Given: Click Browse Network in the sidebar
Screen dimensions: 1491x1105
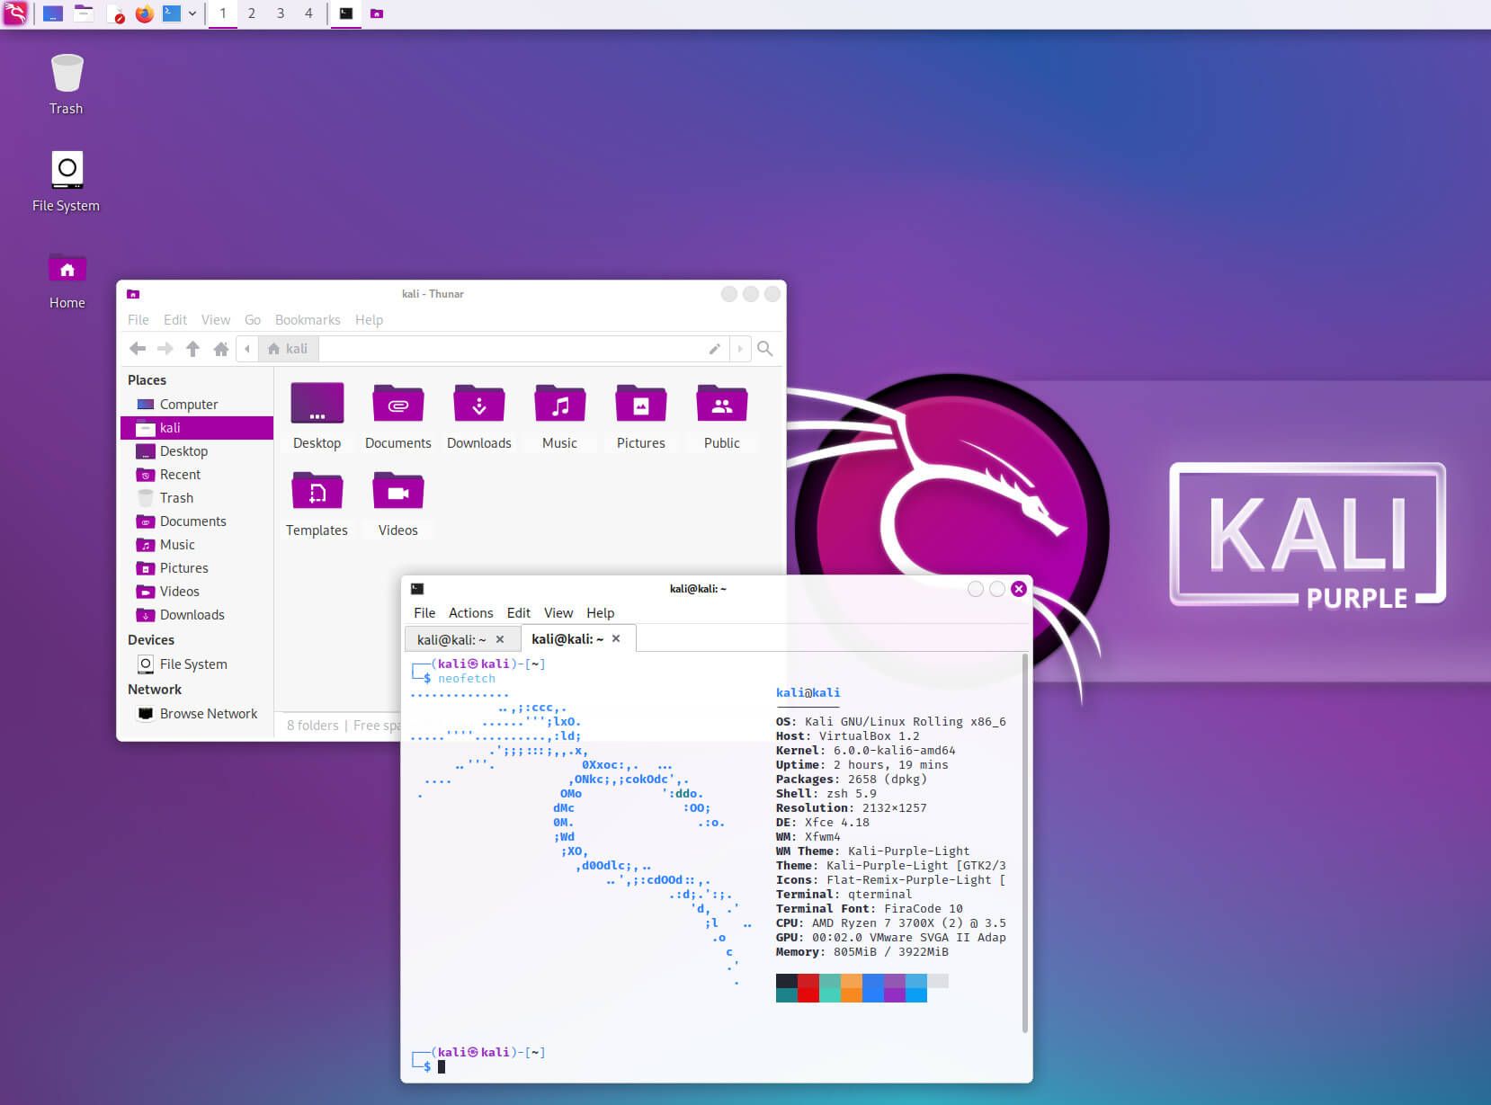Looking at the screenshot, I should click(x=209, y=713).
